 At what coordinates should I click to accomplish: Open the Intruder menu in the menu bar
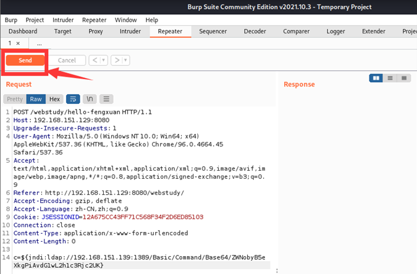click(63, 20)
